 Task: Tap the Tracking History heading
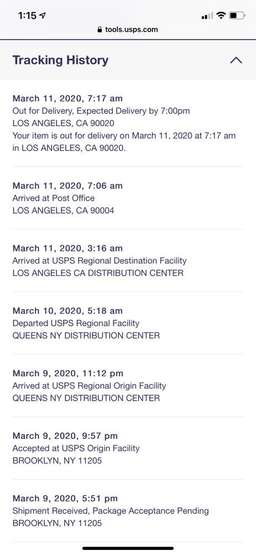60,60
